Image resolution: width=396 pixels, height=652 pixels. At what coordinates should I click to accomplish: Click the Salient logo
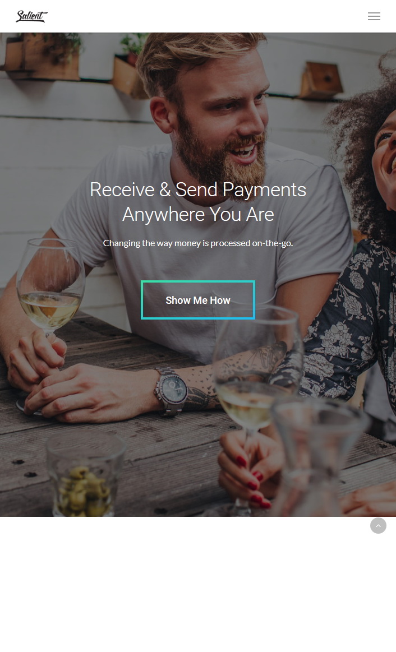[x=31, y=16]
